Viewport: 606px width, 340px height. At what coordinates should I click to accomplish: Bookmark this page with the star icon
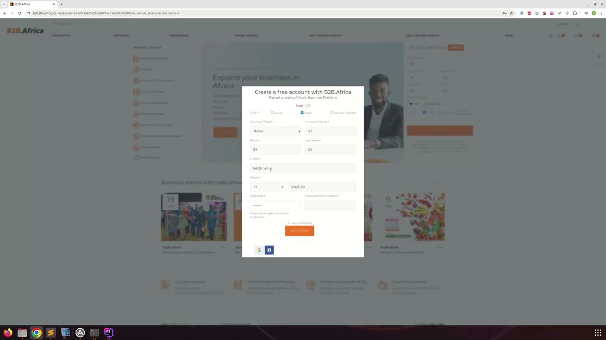point(511,13)
